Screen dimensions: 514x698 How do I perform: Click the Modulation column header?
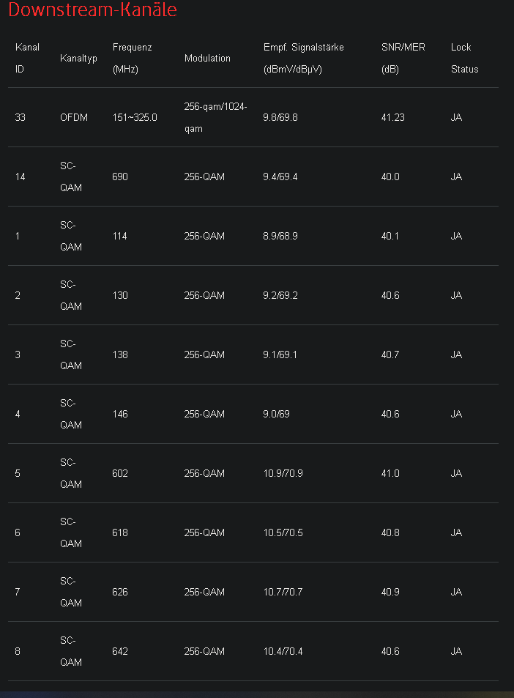pyautogui.click(x=207, y=58)
